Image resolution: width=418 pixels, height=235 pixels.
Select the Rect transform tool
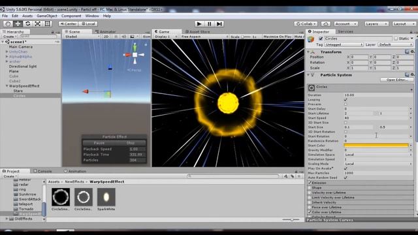[x=48, y=23]
